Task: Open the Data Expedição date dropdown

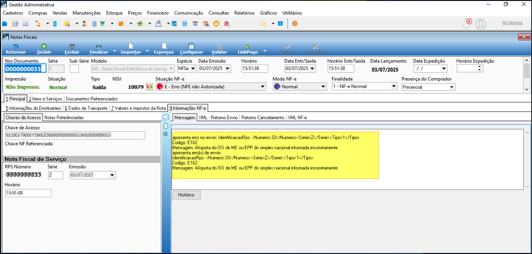Action: [x=444, y=68]
